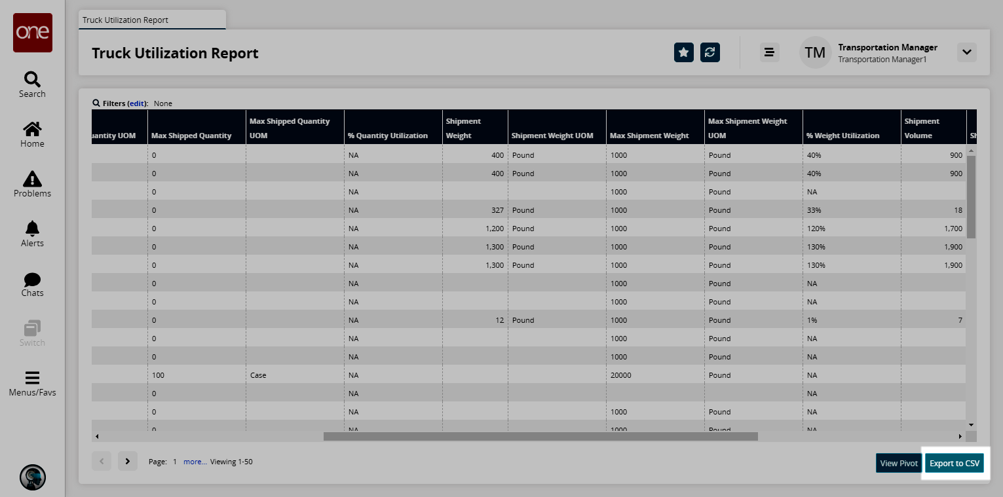This screenshot has height=497, width=1003.
Task: Click the scroll down arrow of the table
Action: (972, 425)
